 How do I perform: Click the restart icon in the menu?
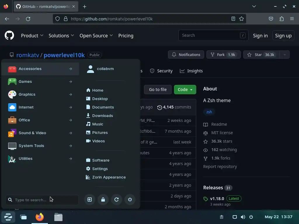click(117, 199)
